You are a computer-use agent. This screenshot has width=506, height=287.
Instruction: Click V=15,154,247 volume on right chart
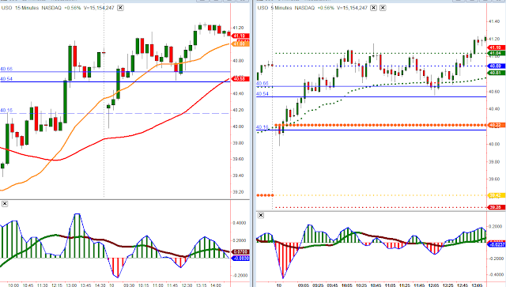tap(352, 8)
